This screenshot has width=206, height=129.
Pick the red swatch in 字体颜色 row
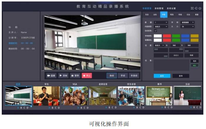167,36
